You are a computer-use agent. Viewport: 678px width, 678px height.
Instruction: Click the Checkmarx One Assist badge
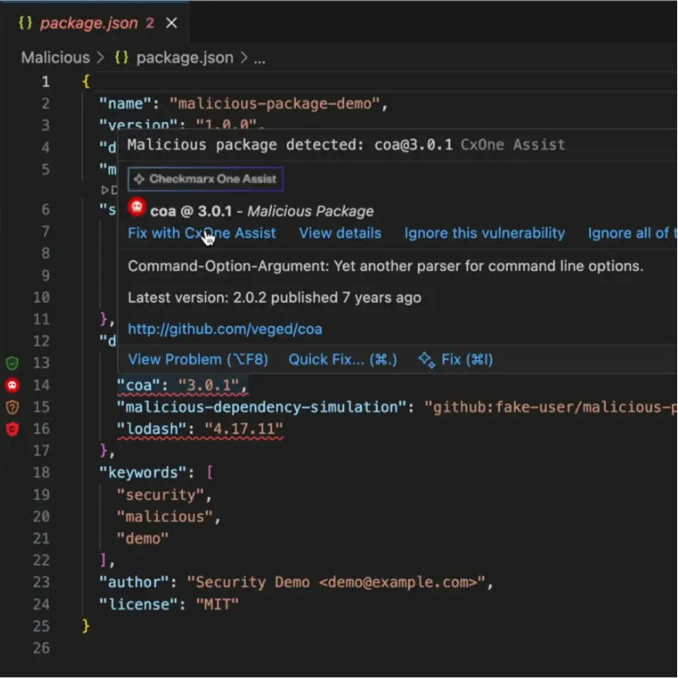tap(204, 179)
